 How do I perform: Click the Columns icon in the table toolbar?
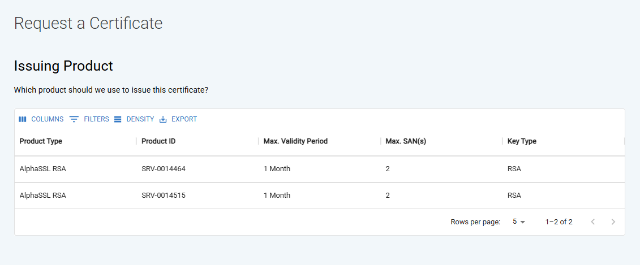click(23, 119)
